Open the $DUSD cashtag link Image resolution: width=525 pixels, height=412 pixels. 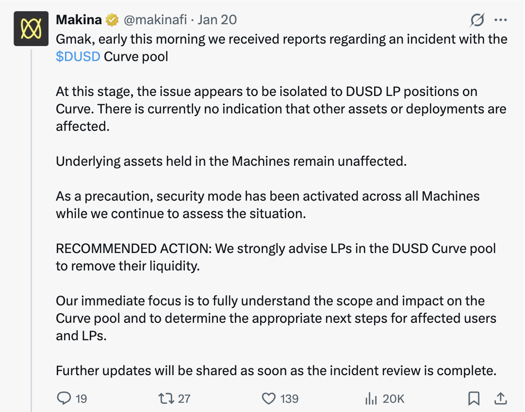(x=78, y=56)
